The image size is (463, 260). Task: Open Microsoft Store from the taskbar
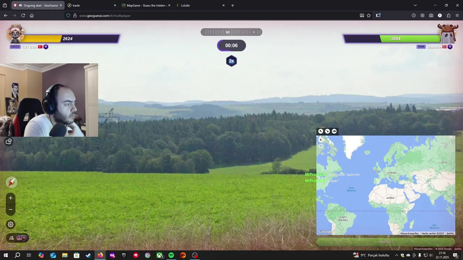(x=77, y=255)
